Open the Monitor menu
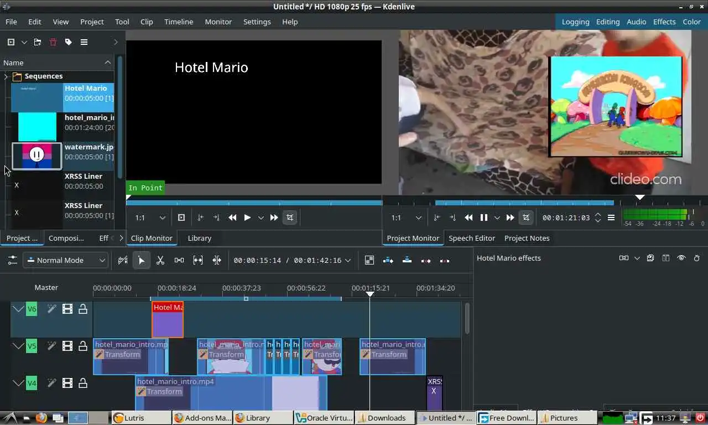The image size is (708, 425). click(x=218, y=22)
